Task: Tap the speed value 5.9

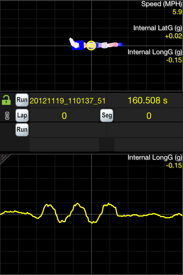Action: point(177,12)
